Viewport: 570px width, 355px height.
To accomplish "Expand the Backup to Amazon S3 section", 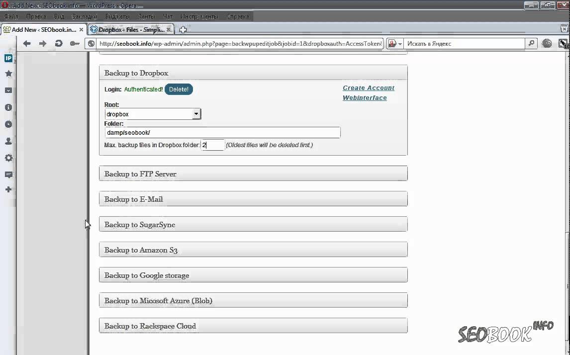I will (253, 250).
